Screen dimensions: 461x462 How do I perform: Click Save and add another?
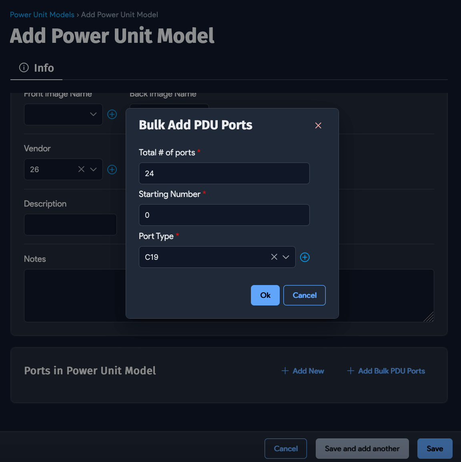tap(362, 448)
